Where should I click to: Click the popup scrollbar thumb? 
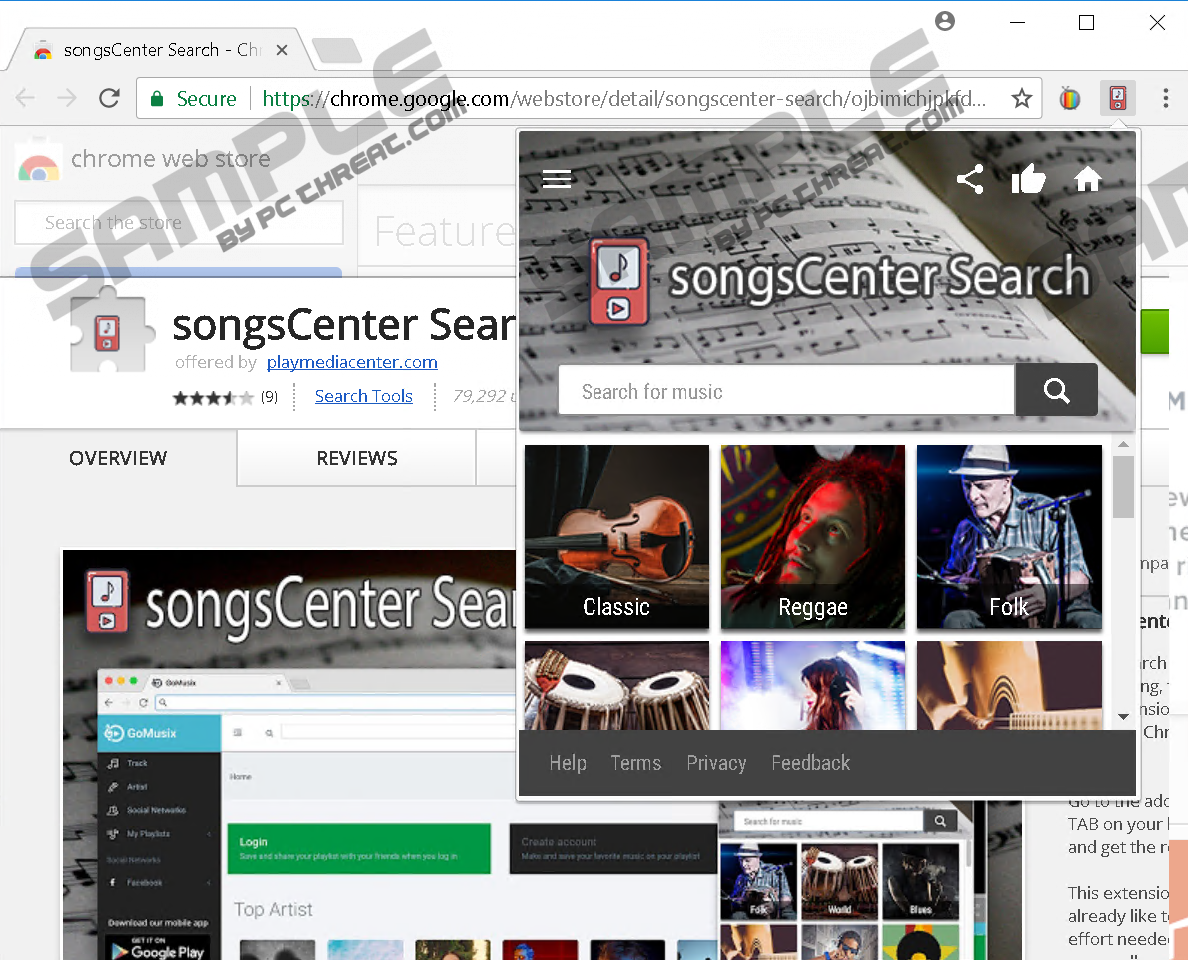1124,486
